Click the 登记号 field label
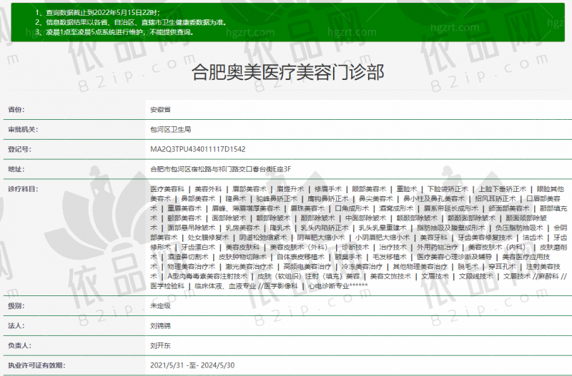The image size is (572, 376). 19,150
